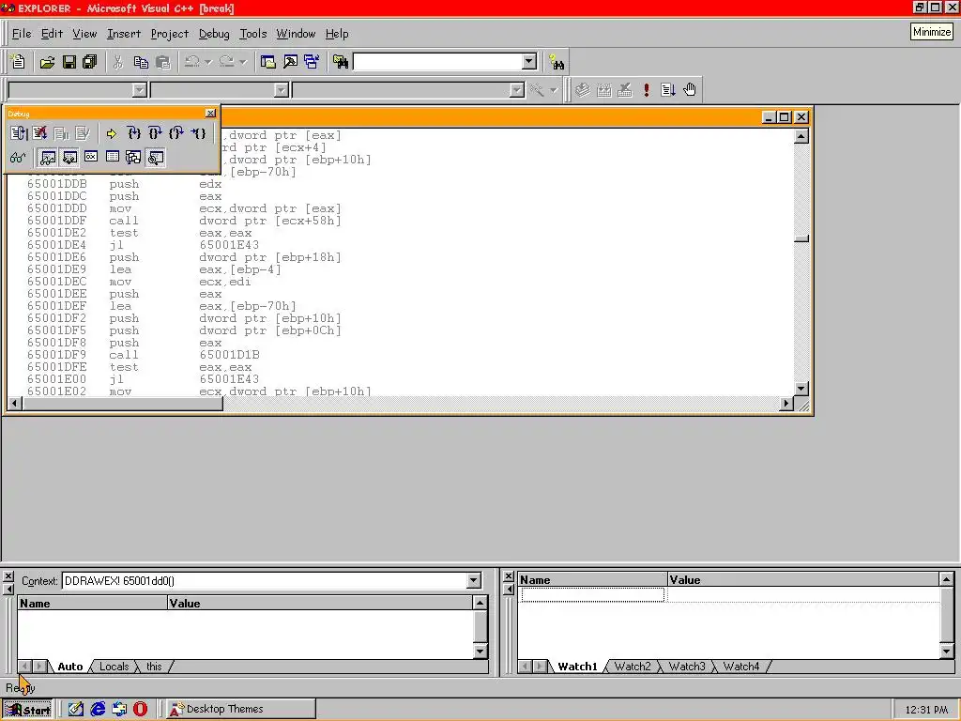The height and width of the screenshot is (721, 961).
Task: Switch to the Watch4 tab
Action: (741, 667)
